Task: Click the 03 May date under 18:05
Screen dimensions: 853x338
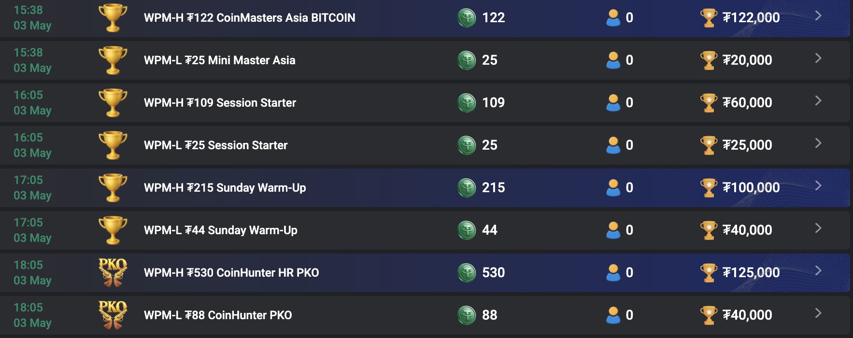Action: pyautogui.click(x=32, y=281)
